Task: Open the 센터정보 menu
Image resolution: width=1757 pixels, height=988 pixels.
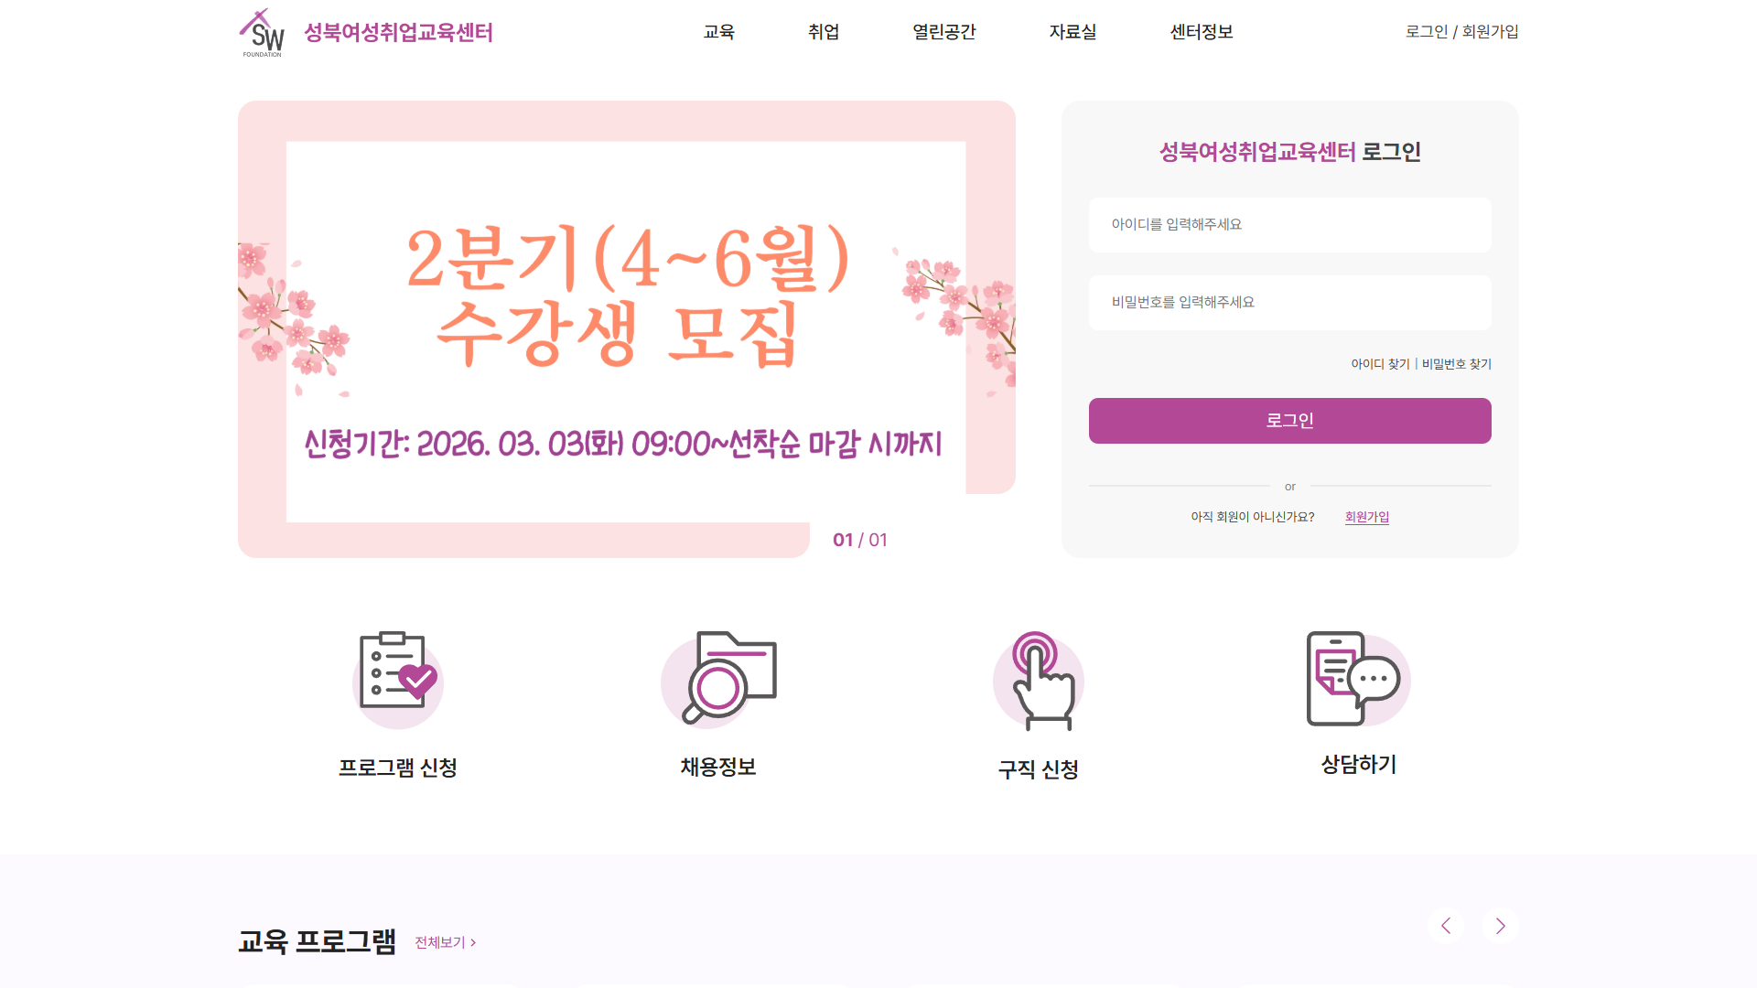Action: click(1202, 32)
